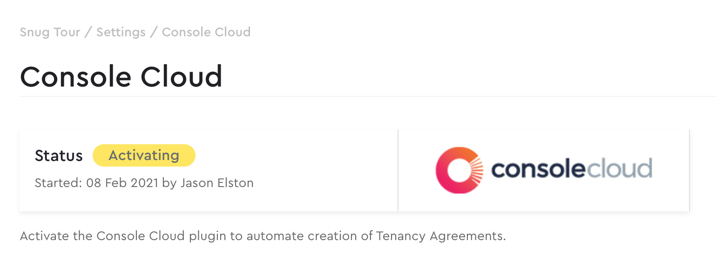Viewport: 716px width, 268px height.
Task: Click the yellow Activating status badge
Action: (x=144, y=155)
